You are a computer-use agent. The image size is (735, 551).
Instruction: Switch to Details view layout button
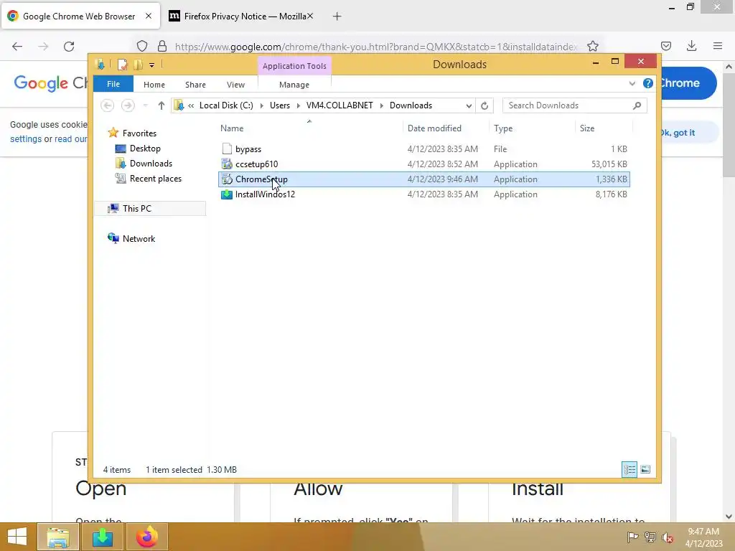pyautogui.click(x=629, y=469)
